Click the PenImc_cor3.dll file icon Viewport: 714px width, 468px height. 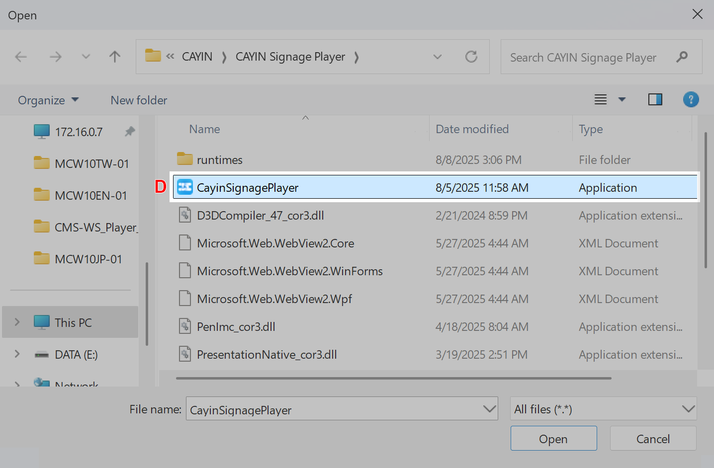[185, 326]
